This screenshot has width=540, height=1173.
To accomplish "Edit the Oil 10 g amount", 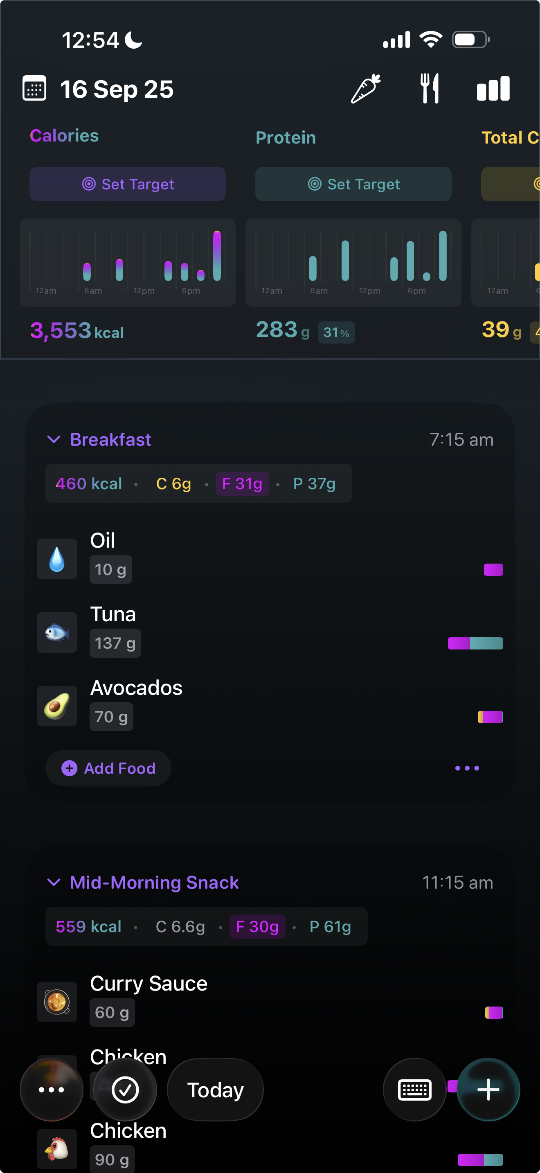I will tap(110, 570).
